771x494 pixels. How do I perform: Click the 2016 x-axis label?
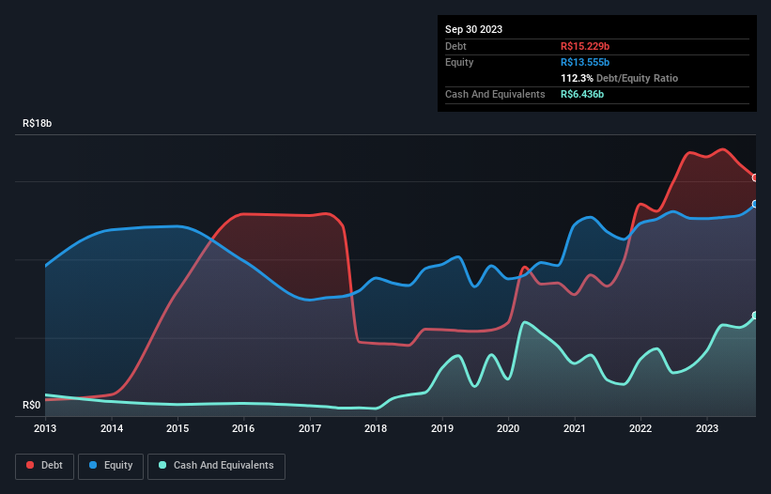click(x=243, y=428)
